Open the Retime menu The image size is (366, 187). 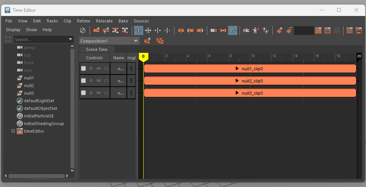point(83,21)
